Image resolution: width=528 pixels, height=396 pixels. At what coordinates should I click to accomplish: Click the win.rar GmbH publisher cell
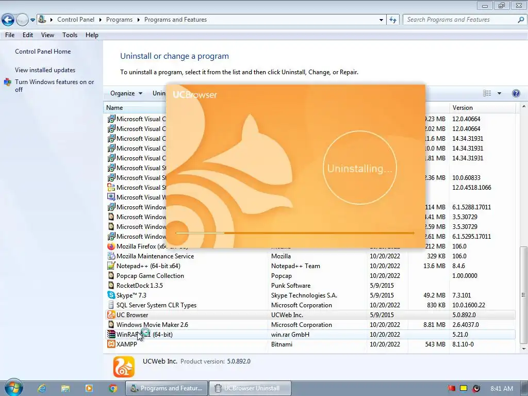[290, 334]
